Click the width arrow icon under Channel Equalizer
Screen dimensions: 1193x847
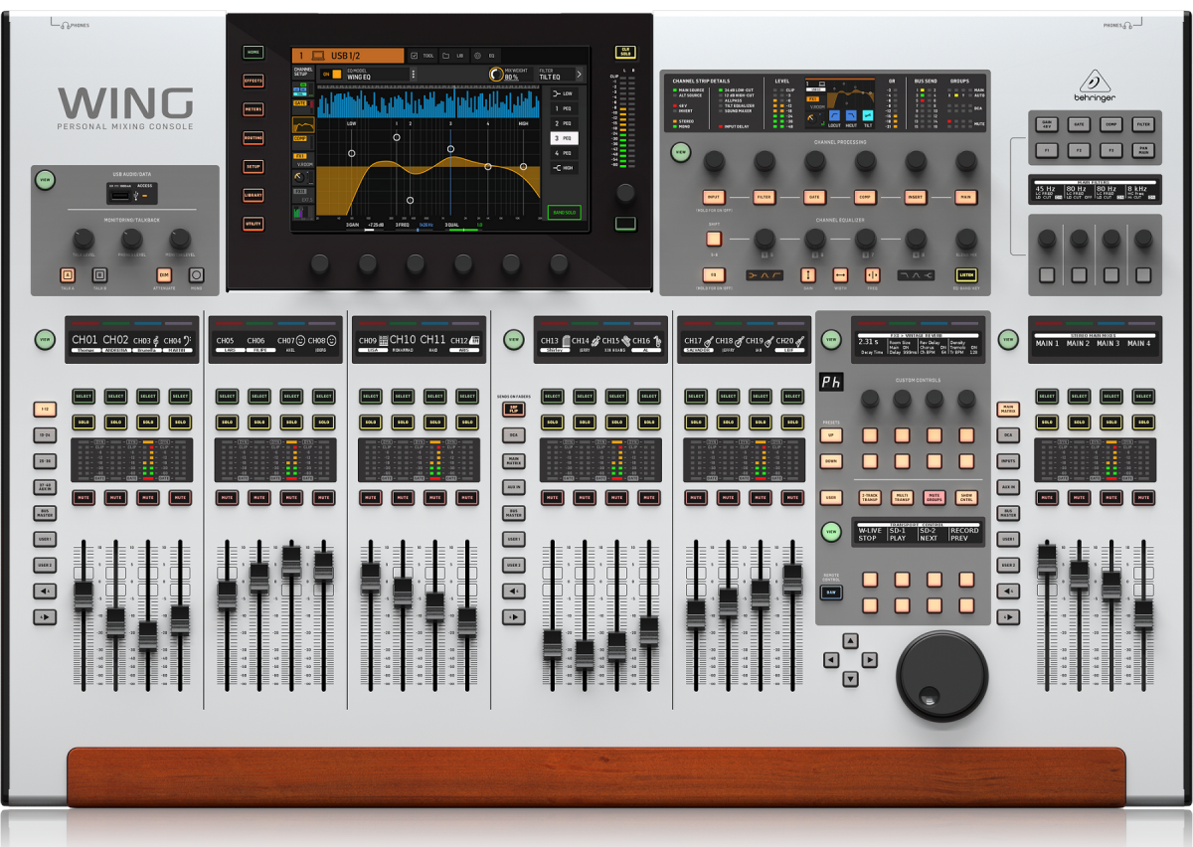tap(841, 274)
